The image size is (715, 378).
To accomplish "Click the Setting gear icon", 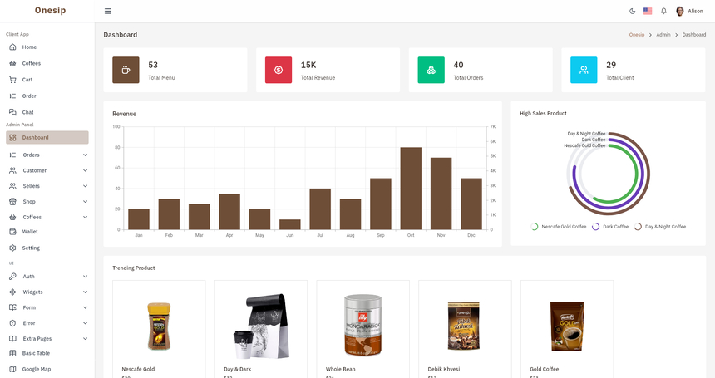I will point(12,248).
